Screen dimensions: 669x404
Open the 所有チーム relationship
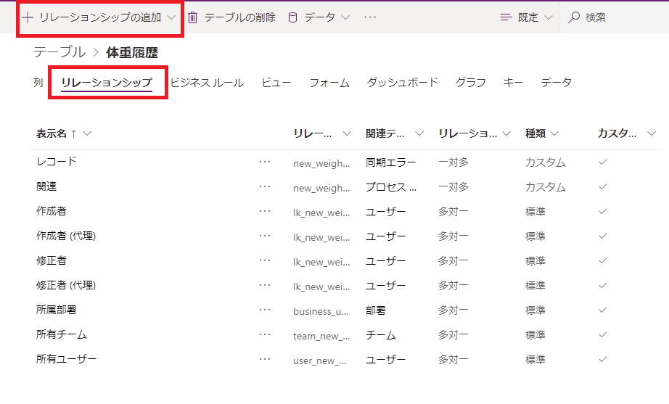pos(62,334)
